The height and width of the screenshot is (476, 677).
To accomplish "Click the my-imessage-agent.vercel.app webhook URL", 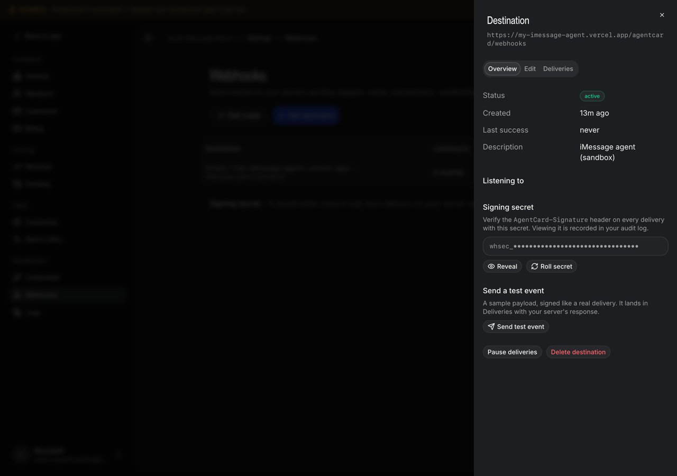I will coord(575,40).
